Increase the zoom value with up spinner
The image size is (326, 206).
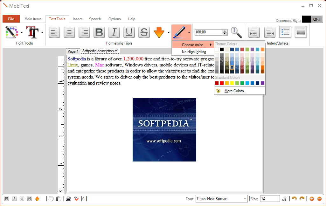pyautogui.click(x=225, y=31)
